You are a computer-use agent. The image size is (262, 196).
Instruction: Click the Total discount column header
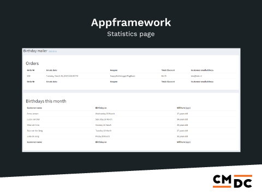coord(168,70)
